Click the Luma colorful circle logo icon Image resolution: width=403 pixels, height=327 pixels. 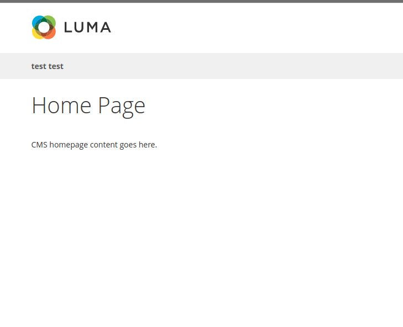tap(44, 27)
